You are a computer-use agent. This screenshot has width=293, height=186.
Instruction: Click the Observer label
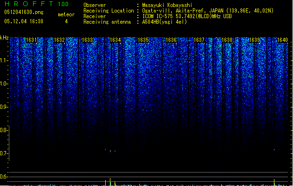95,5
